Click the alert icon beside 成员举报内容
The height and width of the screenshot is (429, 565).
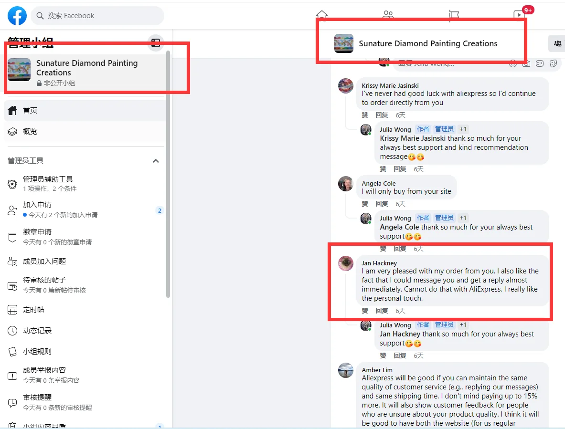click(x=12, y=376)
